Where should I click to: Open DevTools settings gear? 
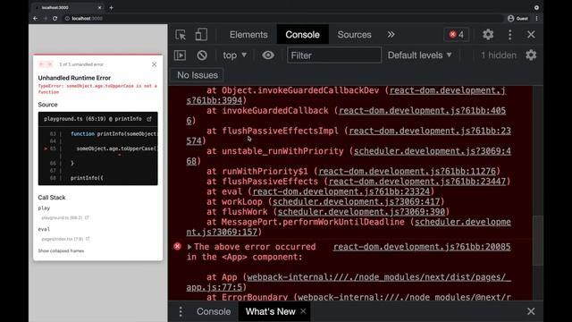click(488, 35)
